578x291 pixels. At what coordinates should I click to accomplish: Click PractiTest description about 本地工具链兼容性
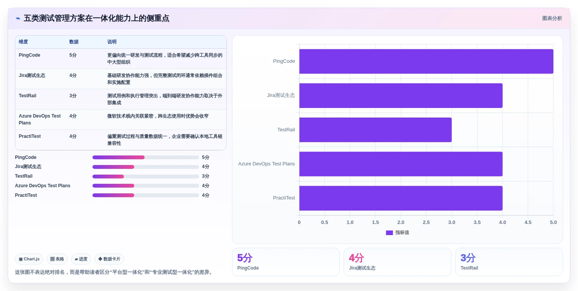coord(165,140)
